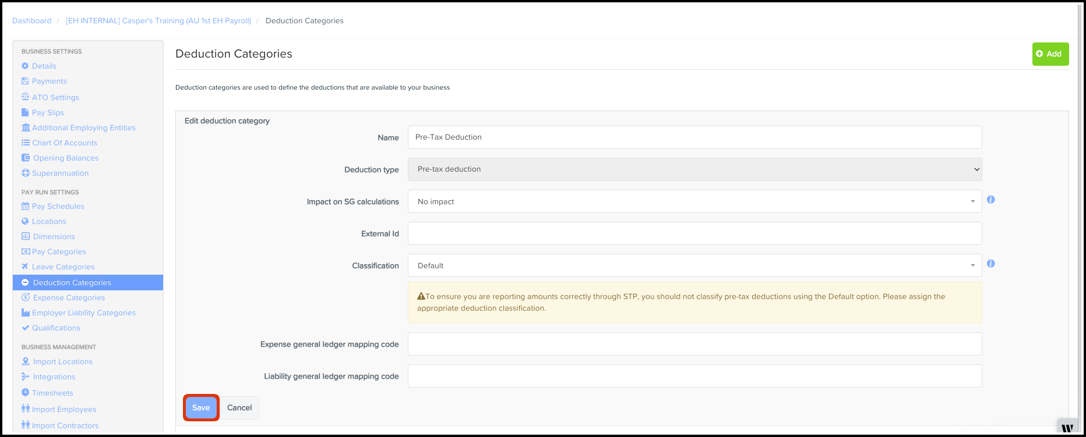Image resolution: width=1086 pixels, height=437 pixels.
Task: Click the lifebuoy icon next to Superannuation
Action: [25, 173]
